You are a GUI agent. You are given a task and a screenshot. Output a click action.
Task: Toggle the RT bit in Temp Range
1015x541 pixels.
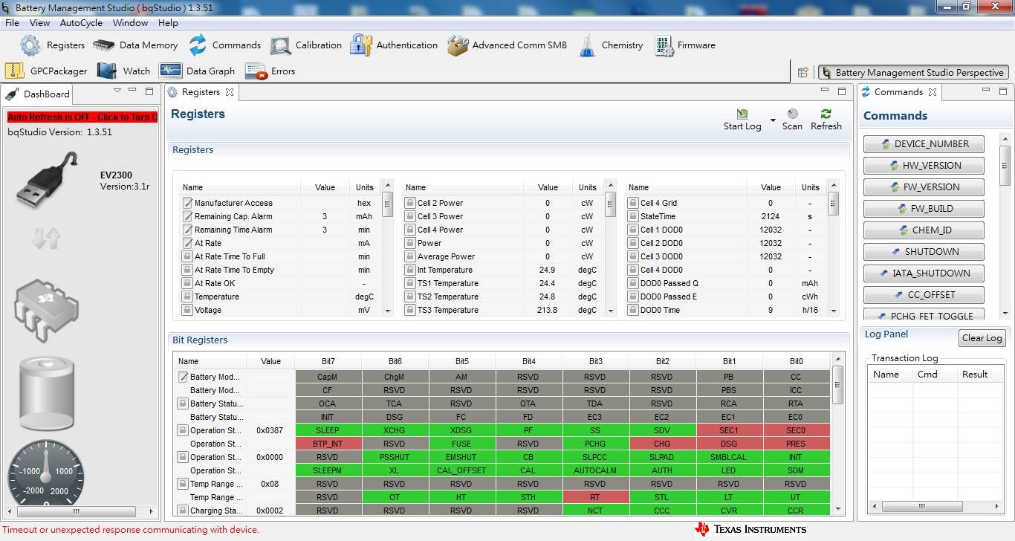pos(595,497)
